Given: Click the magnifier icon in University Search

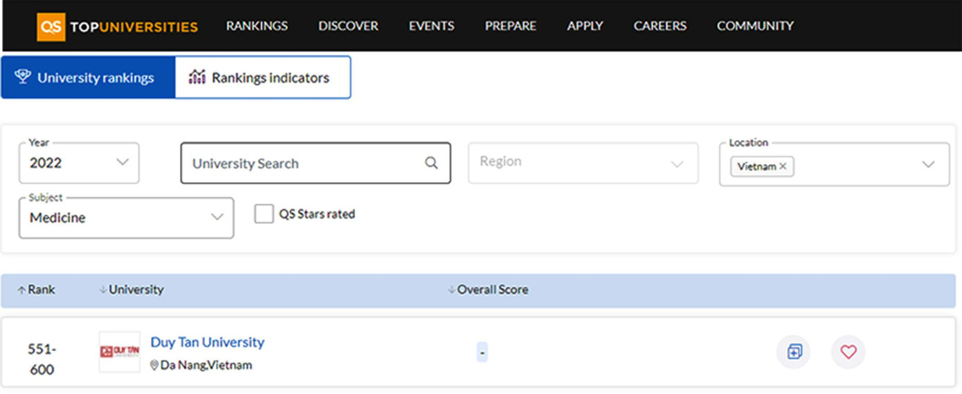Looking at the screenshot, I should click(x=431, y=163).
